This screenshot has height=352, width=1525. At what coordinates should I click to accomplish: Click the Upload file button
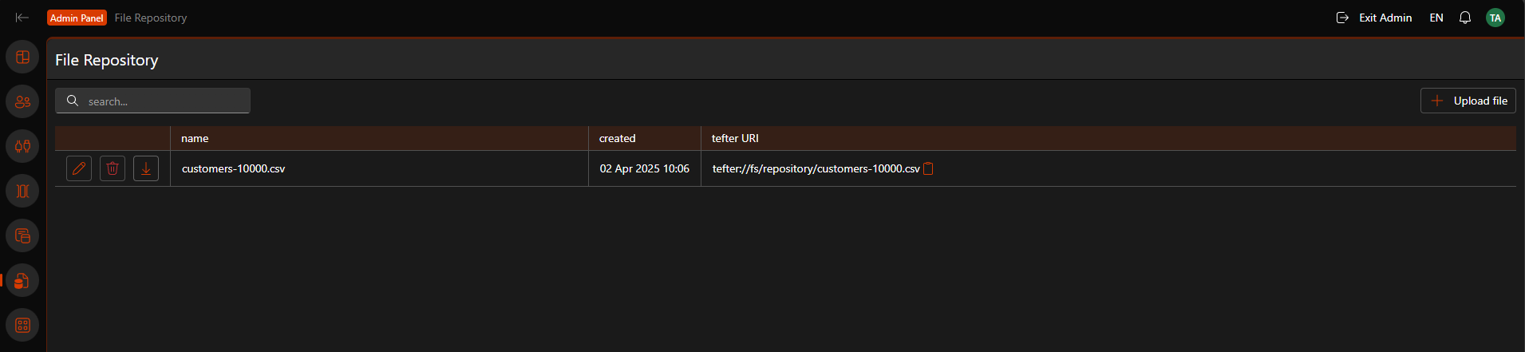pyautogui.click(x=1468, y=101)
